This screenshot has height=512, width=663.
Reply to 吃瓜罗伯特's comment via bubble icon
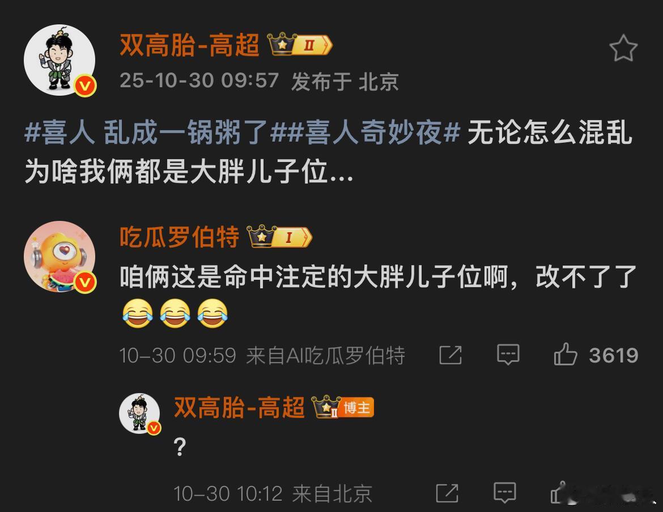[x=508, y=355]
